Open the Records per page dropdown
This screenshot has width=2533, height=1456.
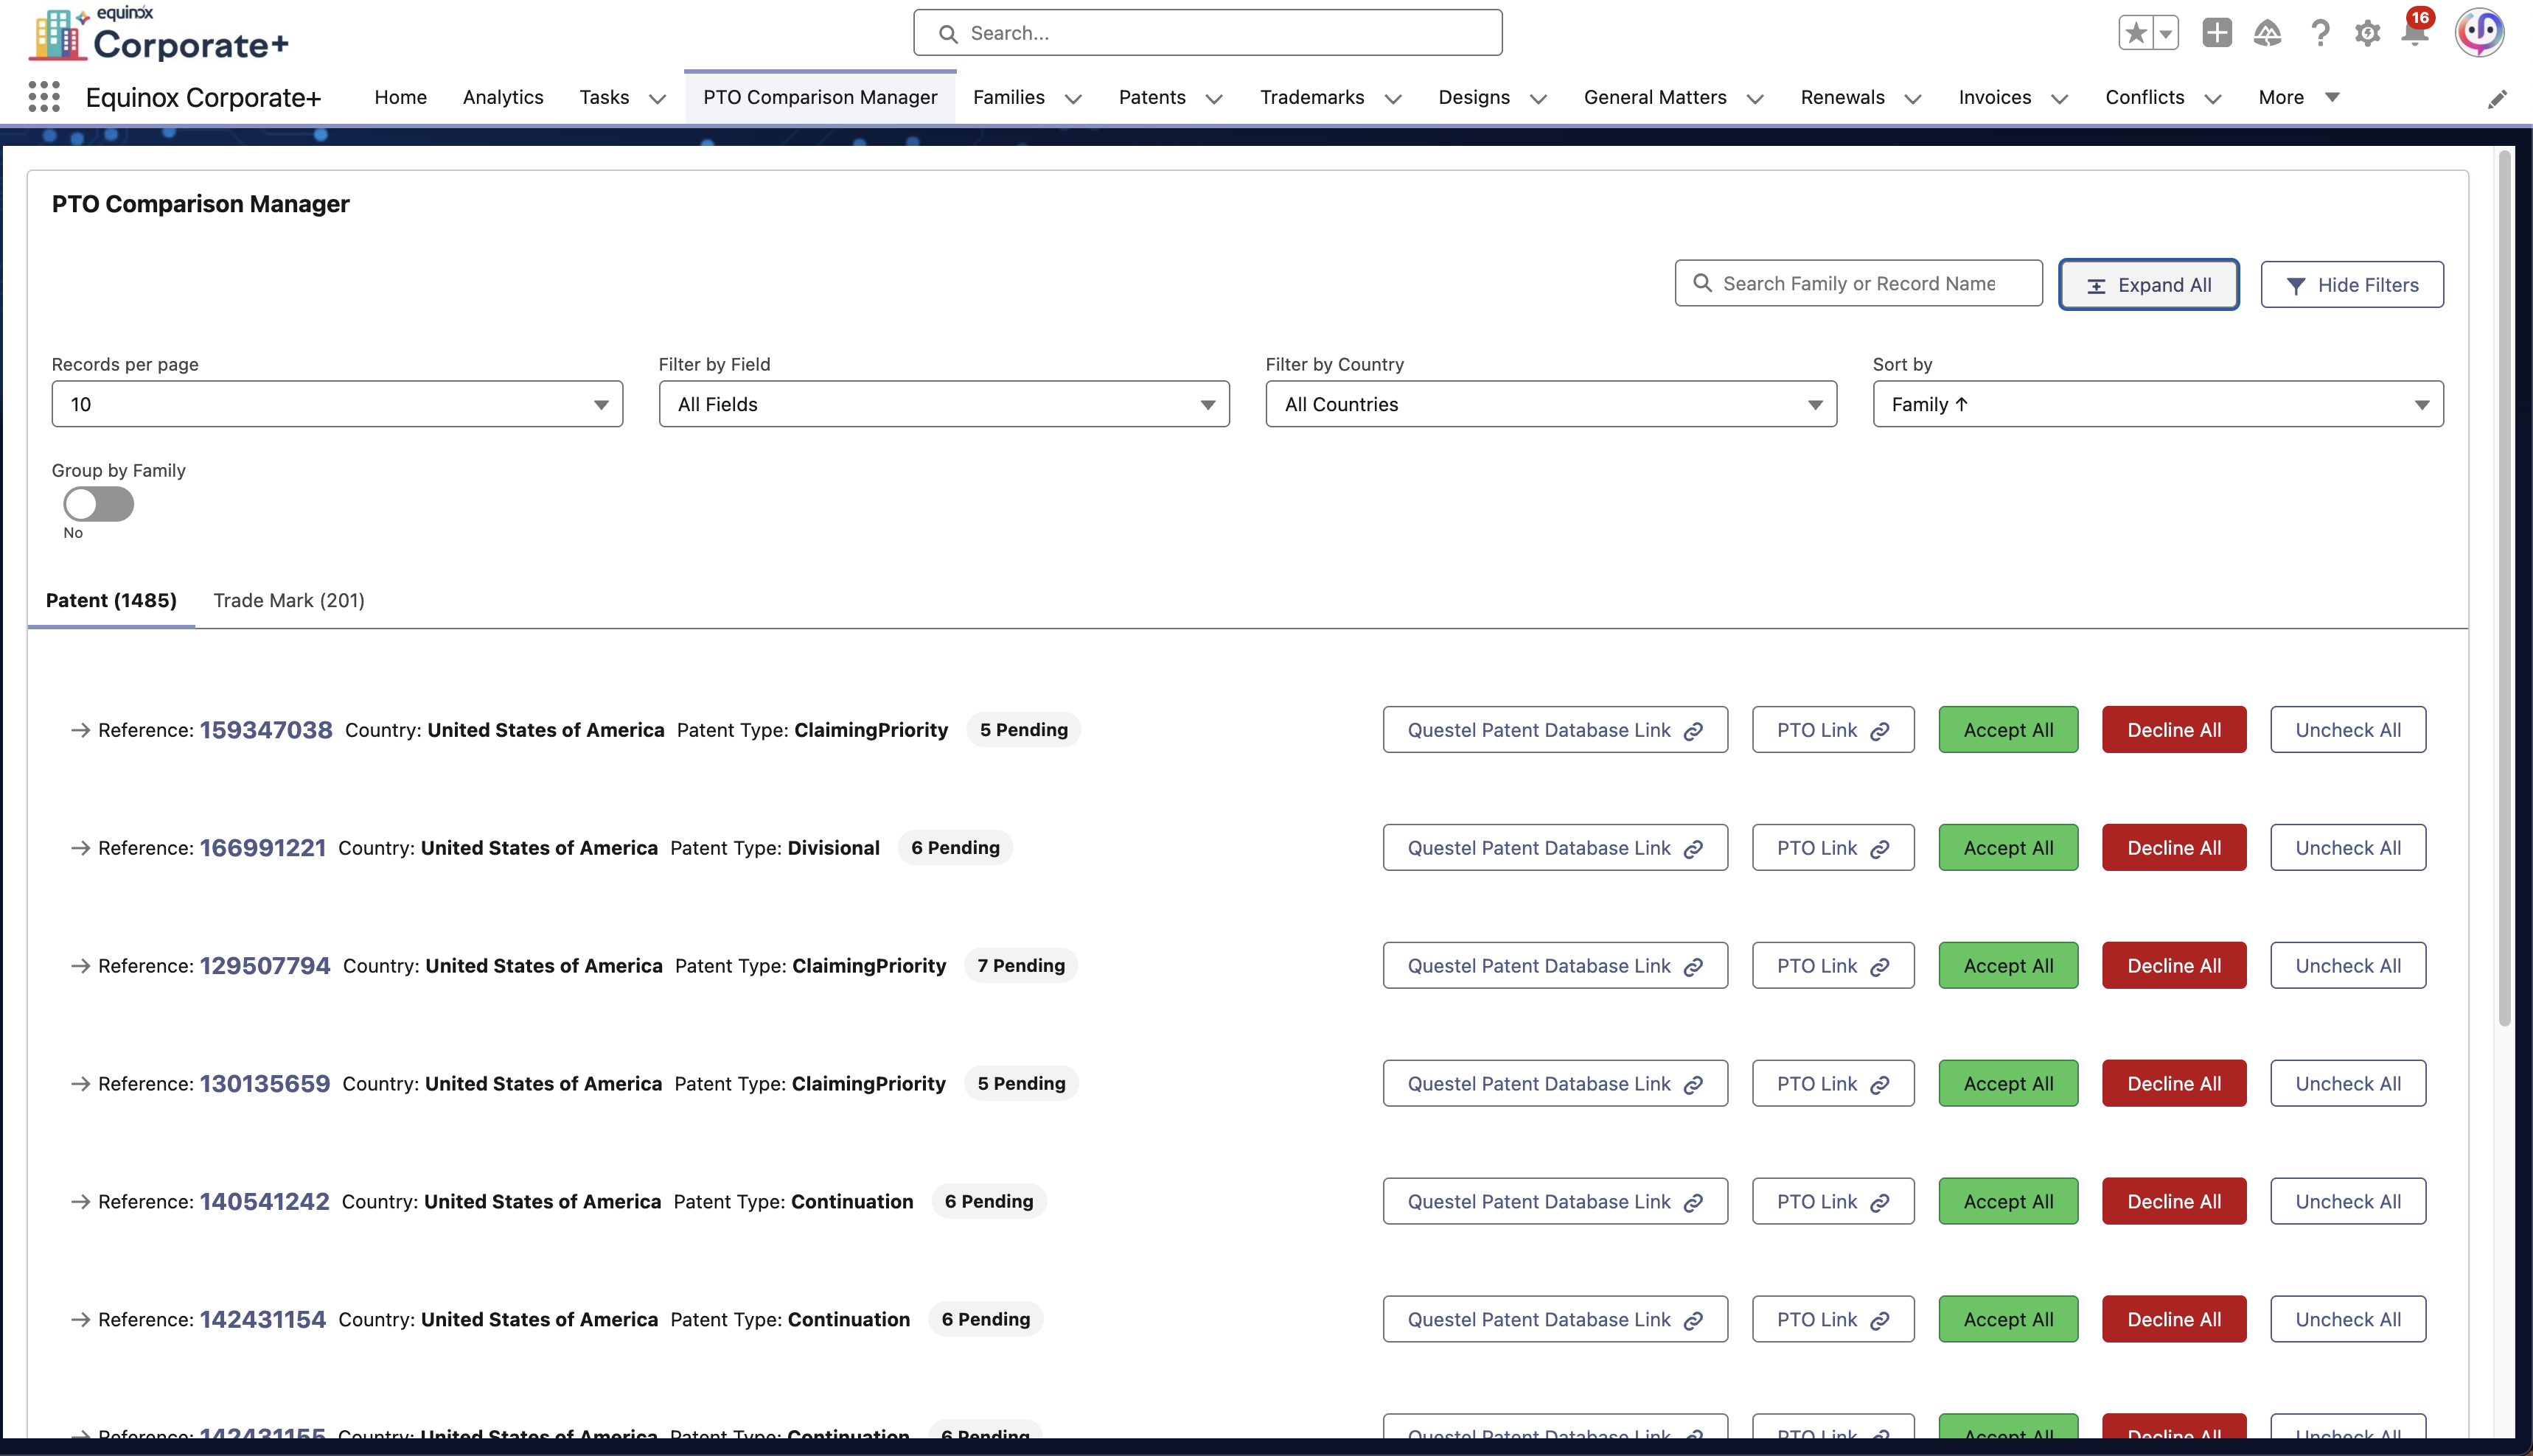coord(337,404)
